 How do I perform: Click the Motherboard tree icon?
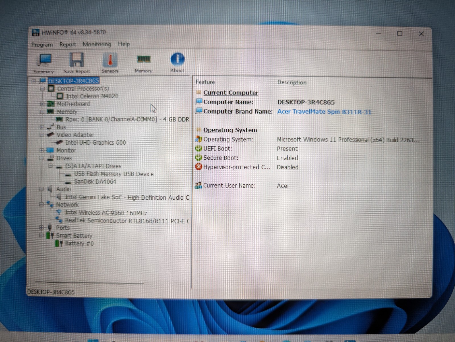coord(51,104)
